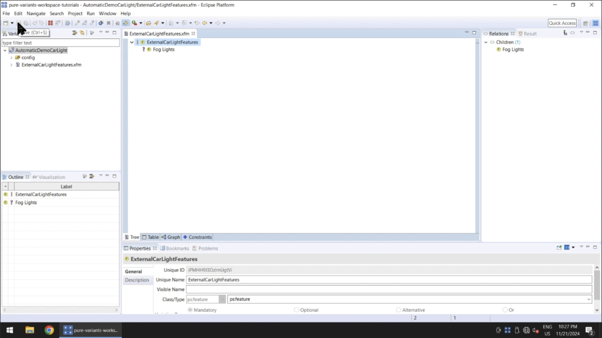Expand the config folder in the project tree

pyautogui.click(x=11, y=57)
